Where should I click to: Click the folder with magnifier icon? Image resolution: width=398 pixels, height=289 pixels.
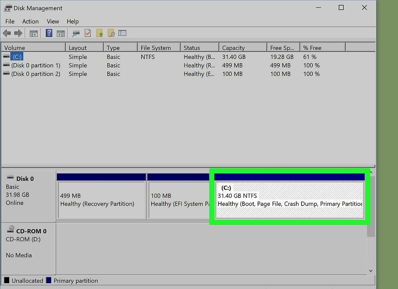[111, 33]
